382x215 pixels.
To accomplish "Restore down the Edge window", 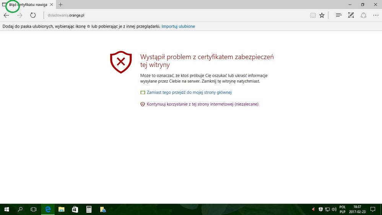I will tap(362, 5).
